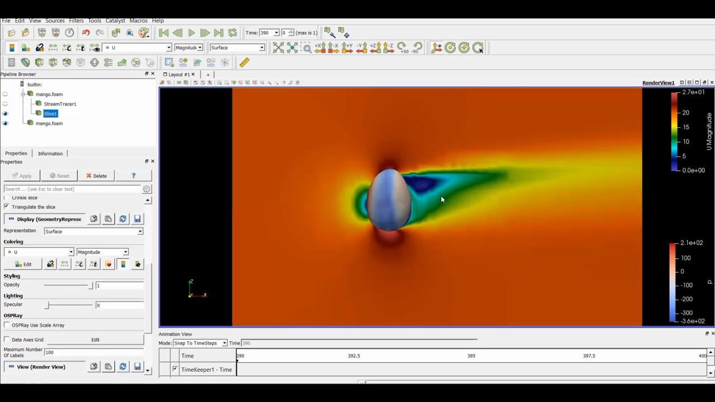The image size is (715, 402).
Task: Click the properties search settings gear icon
Action: click(146, 189)
